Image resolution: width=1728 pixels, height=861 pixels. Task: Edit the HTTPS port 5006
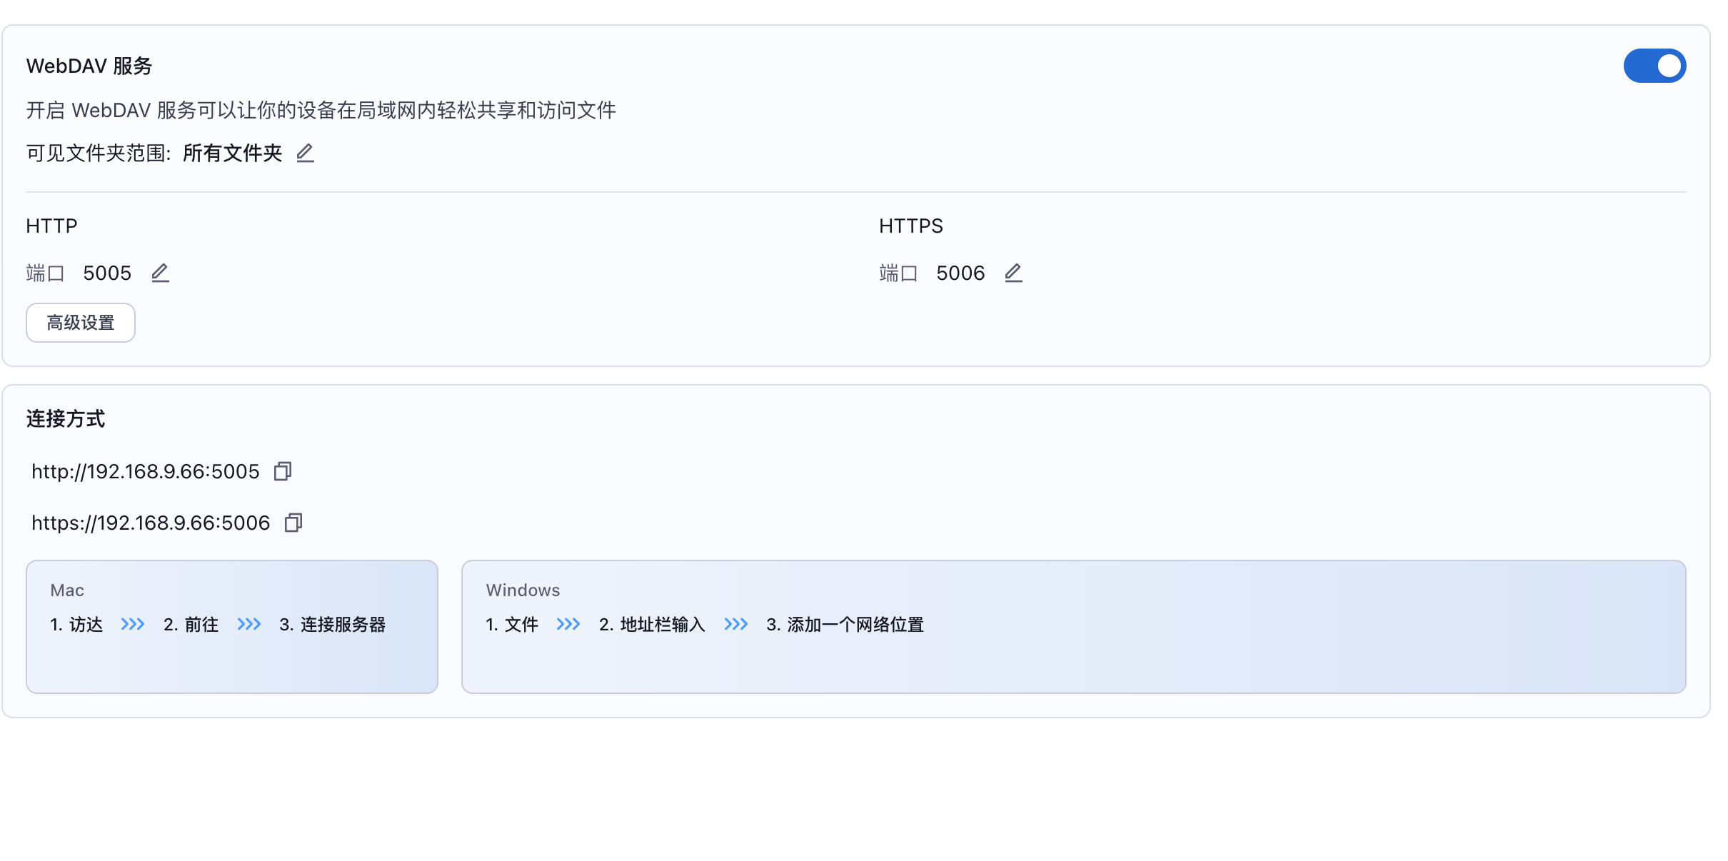point(1013,273)
